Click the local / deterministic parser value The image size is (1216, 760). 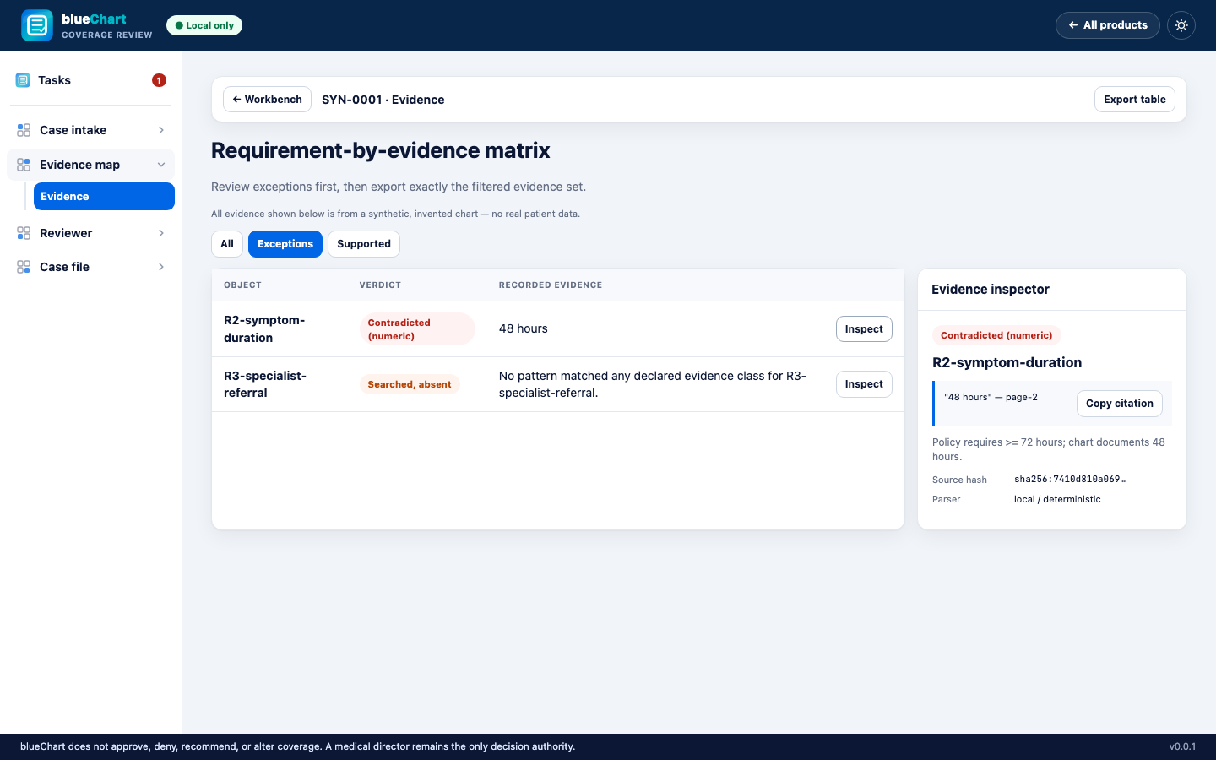point(1057,500)
